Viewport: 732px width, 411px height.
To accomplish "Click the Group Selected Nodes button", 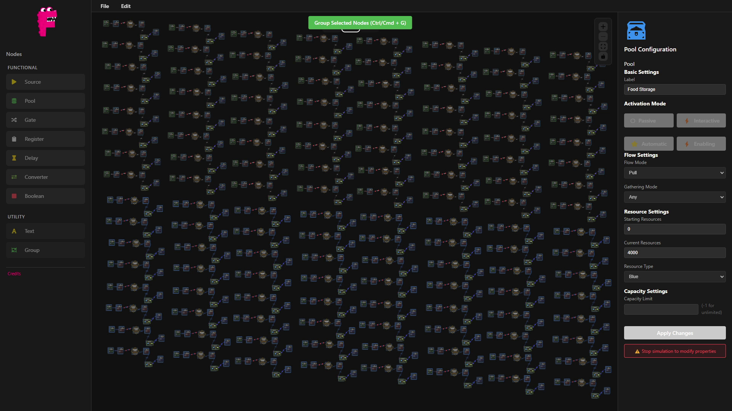I will point(360,22).
